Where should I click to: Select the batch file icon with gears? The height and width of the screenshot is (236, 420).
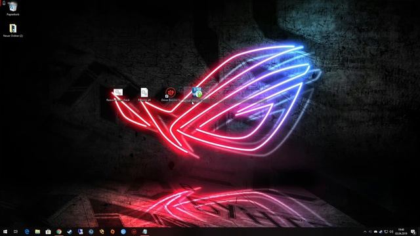click(x=118, y=92)
